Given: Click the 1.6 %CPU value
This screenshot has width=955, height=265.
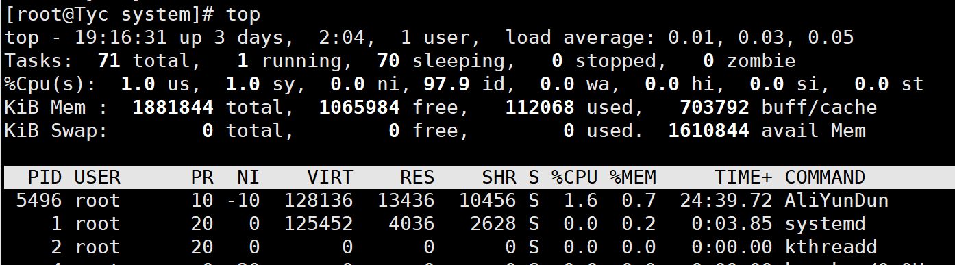Looking at the screenshot, I should point(581,201).
